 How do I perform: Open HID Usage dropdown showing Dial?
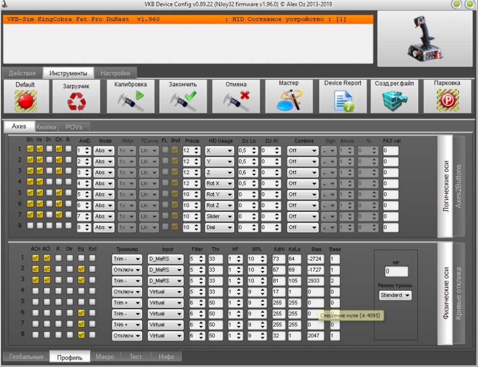[x=219, y=228]
